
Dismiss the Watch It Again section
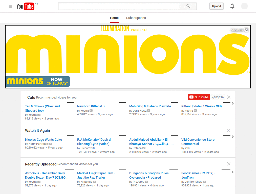229,131
